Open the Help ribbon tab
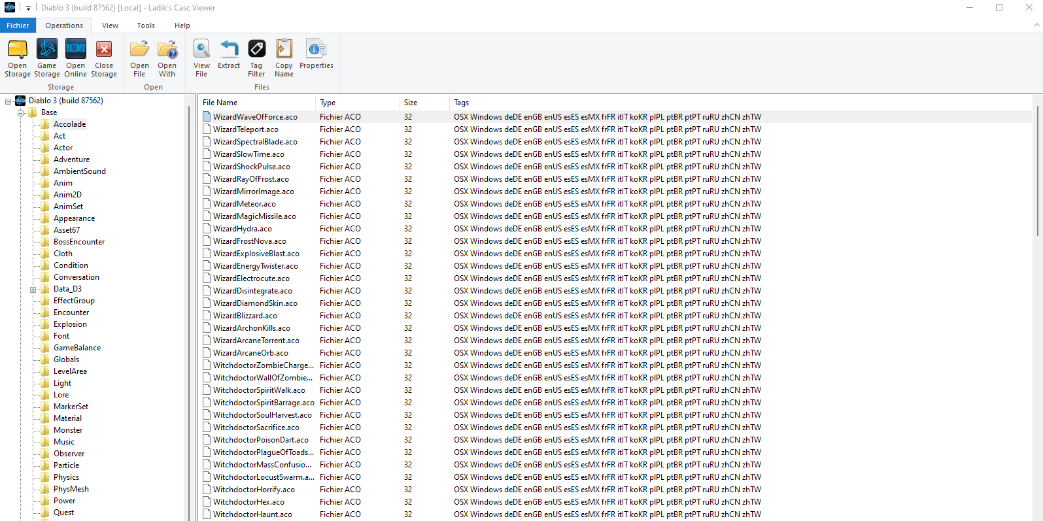Screen dimensions: 1043x521 click(x=182, y=25)
